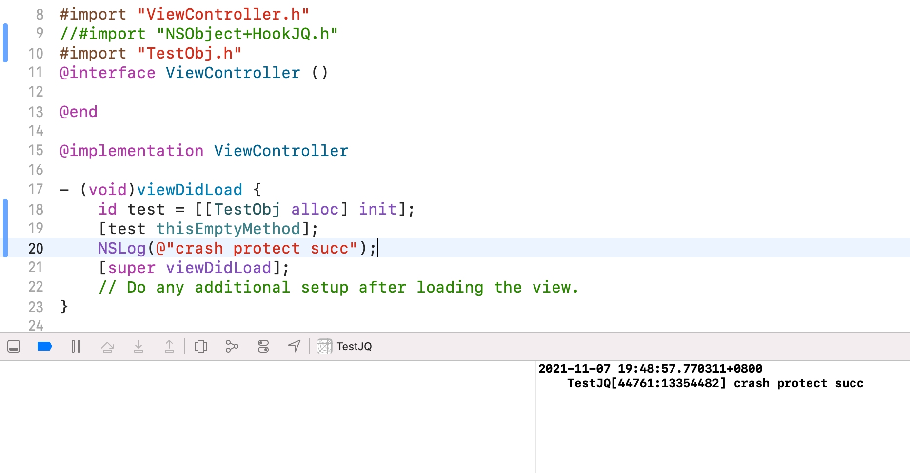910x473 pixels.
Task: Click the NSLog call on line 20
Action: coord(122,248)
